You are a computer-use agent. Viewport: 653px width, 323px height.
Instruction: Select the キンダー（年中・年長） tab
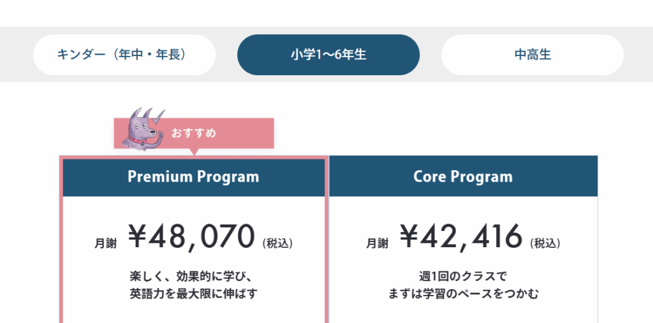point(124,55)
